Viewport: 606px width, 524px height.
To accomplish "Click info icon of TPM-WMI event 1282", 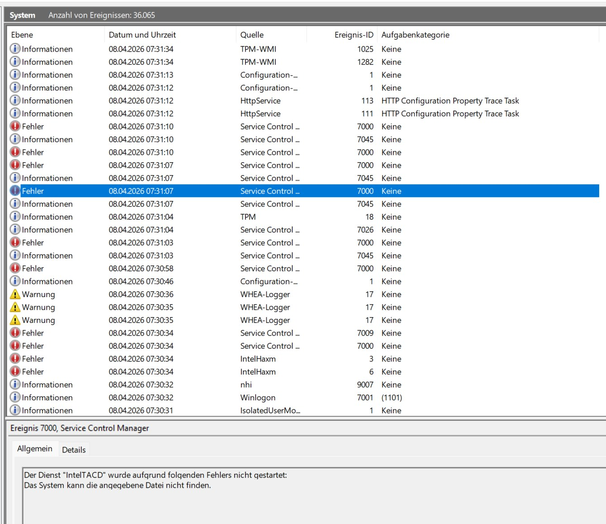I will pos(15,62).
